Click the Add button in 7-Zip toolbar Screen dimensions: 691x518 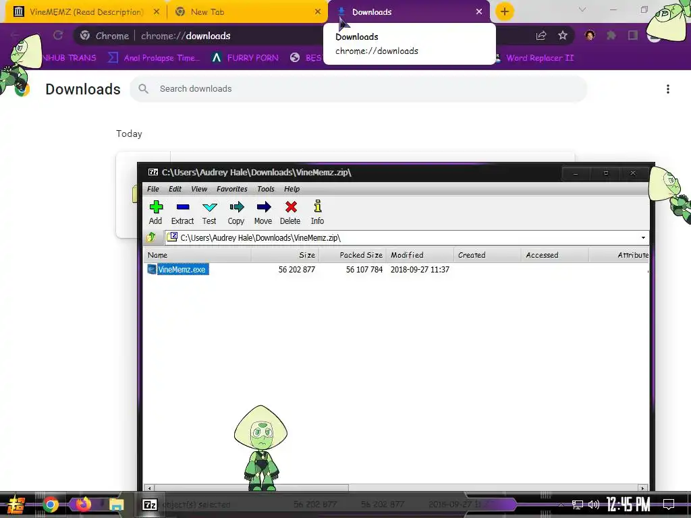(x=156, y=212)
